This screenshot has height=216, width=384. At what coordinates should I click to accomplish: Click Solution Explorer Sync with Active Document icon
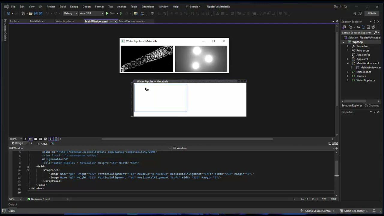[x=358, y=27]
